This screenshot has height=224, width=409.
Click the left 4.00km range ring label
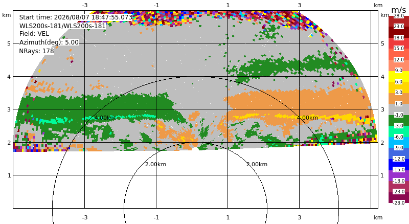105,118
